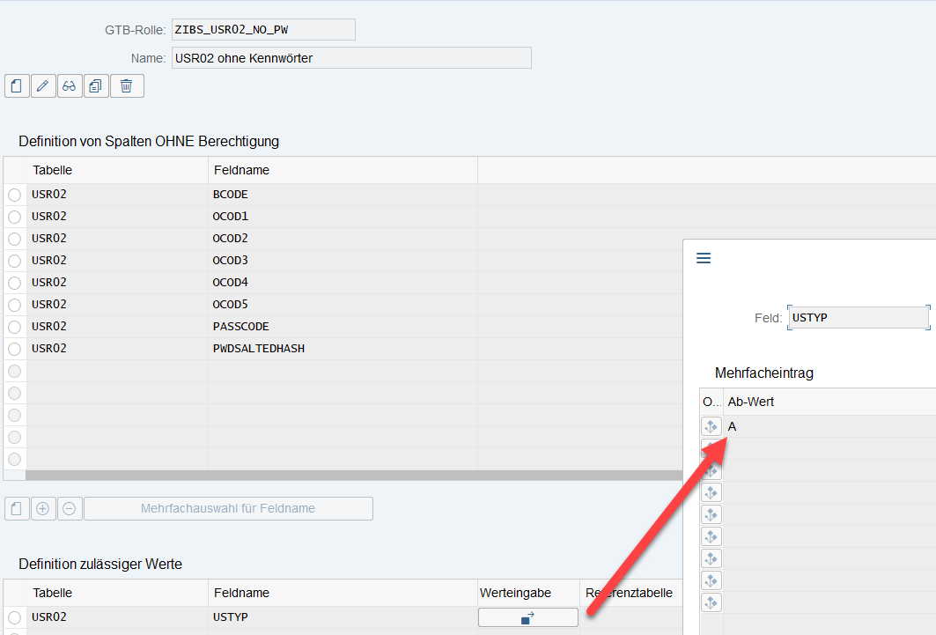Click the minus remove-row icon
The width and height of the screenshot is (936, 635).
coord(69,508)
